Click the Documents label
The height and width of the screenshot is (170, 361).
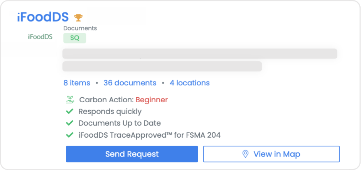[80, 28]
